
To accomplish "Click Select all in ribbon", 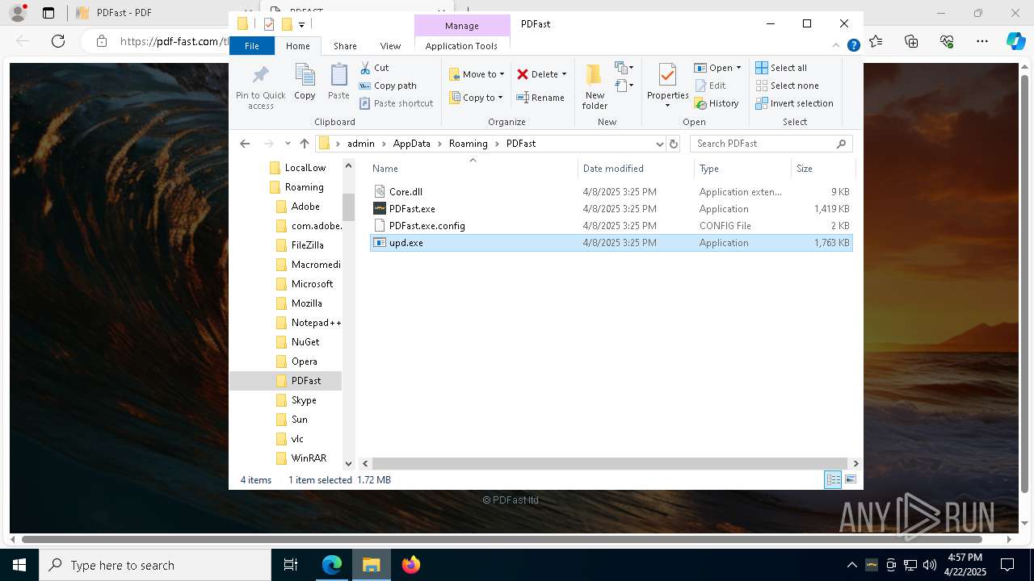I will [781, 68].
